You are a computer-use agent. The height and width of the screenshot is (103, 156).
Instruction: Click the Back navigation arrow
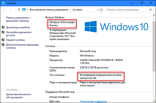4,10
